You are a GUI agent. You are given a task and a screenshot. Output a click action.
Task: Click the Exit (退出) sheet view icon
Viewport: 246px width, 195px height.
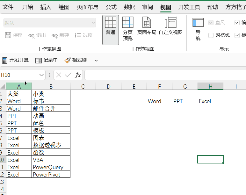(32, 36)
